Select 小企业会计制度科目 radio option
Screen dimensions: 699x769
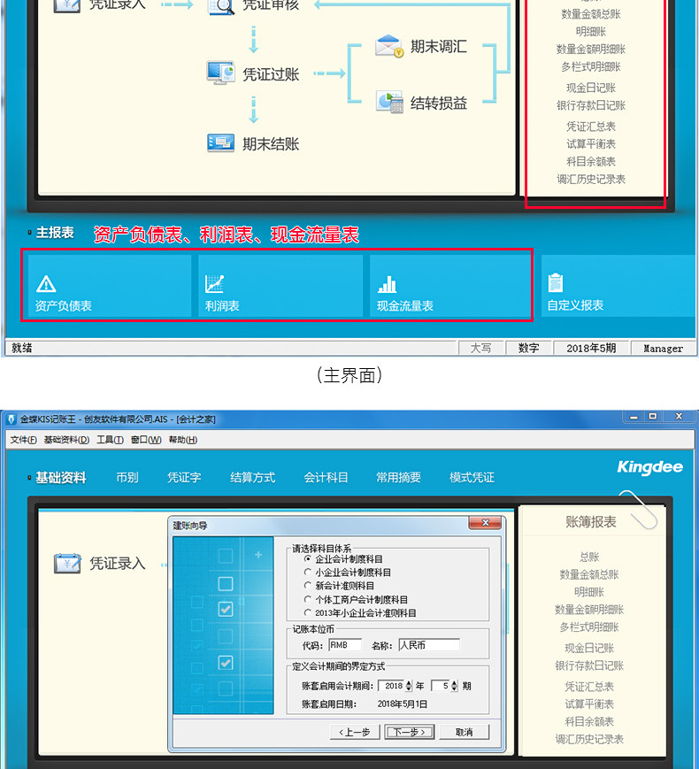coord(308,572)
